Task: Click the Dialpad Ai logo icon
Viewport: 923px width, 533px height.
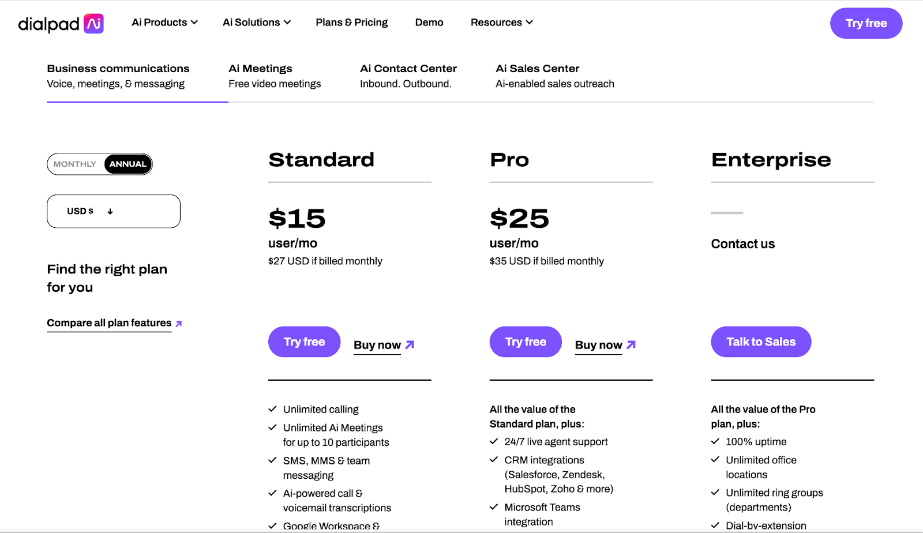Action: pos(93,24)
